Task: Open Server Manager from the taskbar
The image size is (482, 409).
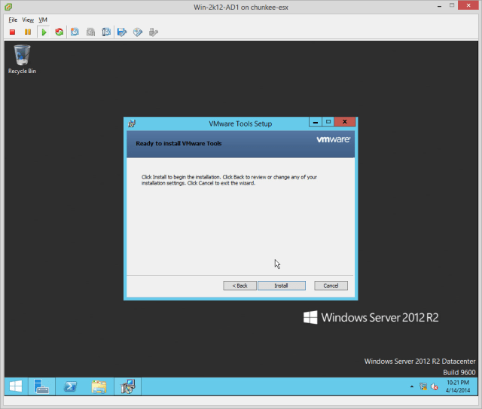Action: pos(41,386)
